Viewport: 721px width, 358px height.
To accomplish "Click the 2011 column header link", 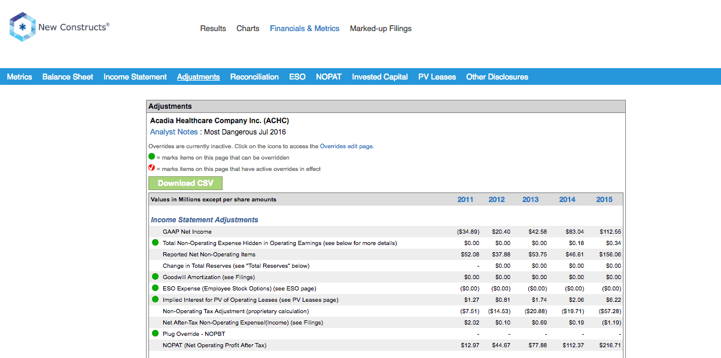I will 465,200.
